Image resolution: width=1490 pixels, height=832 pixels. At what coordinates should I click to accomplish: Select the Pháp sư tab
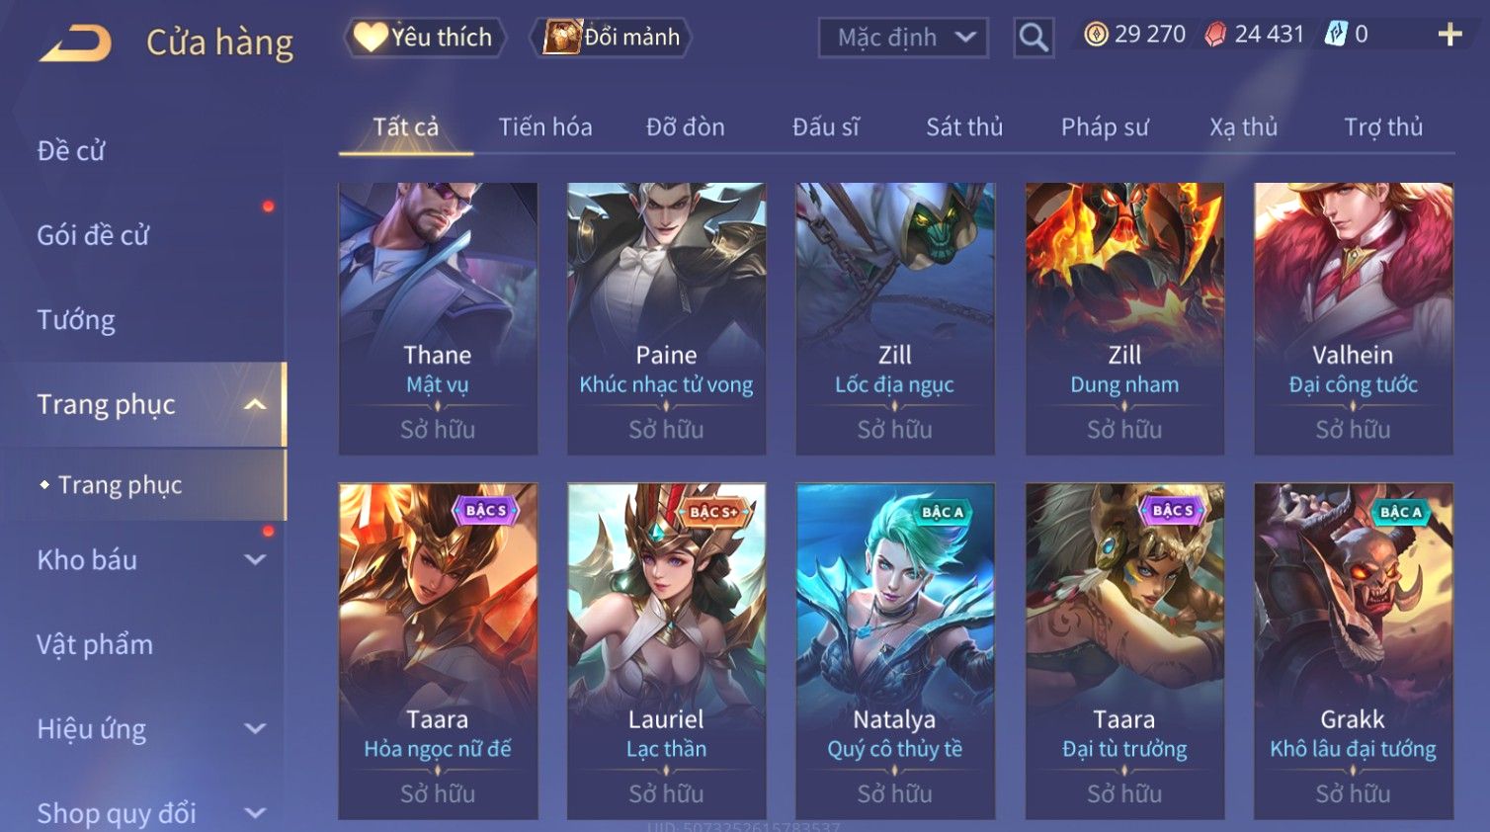(x=1105, y=126)
